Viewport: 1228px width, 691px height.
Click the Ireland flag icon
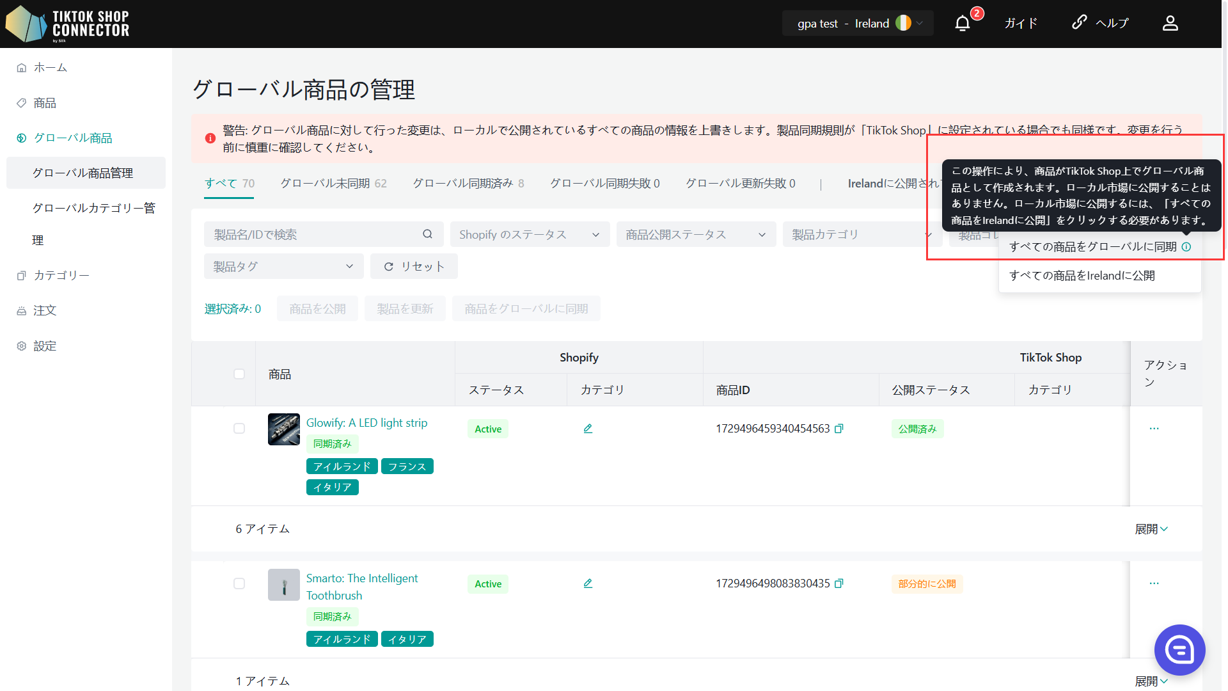[x=903, y=24]
